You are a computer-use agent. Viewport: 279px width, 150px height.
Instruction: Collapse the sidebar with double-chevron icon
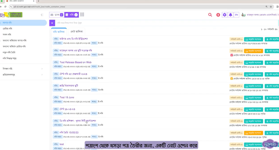pos(42,15)
